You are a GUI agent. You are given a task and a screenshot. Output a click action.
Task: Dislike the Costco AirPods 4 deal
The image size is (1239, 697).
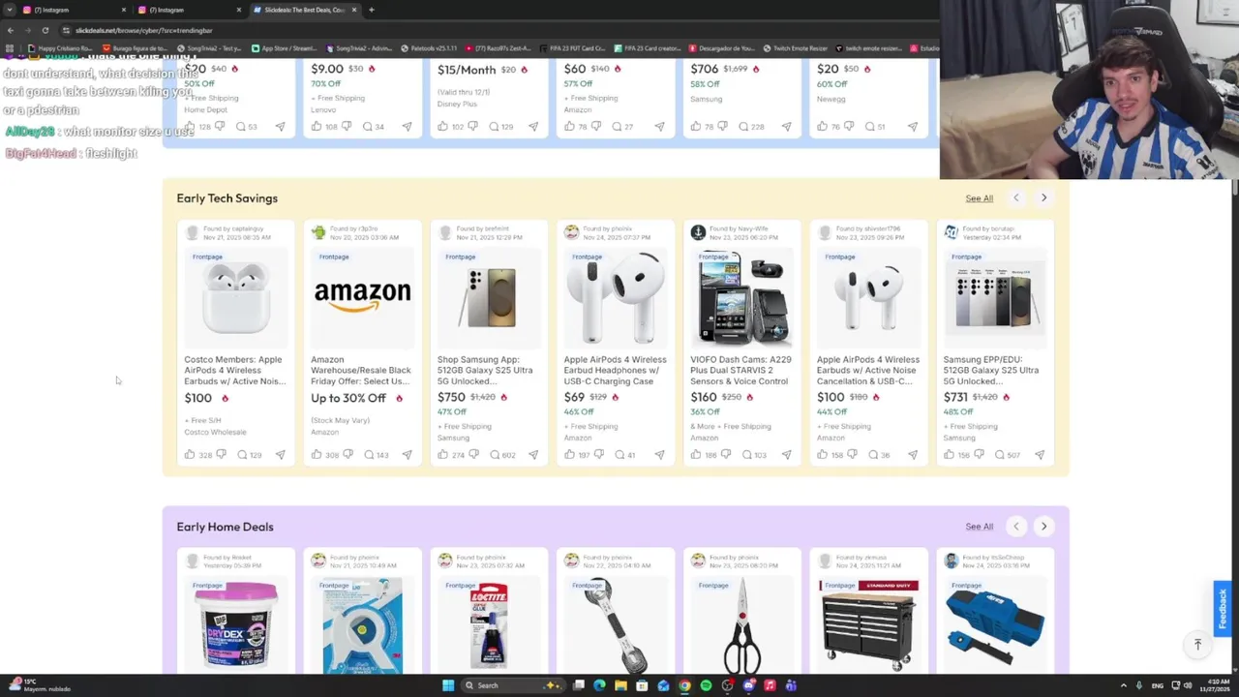click(221, 454)
